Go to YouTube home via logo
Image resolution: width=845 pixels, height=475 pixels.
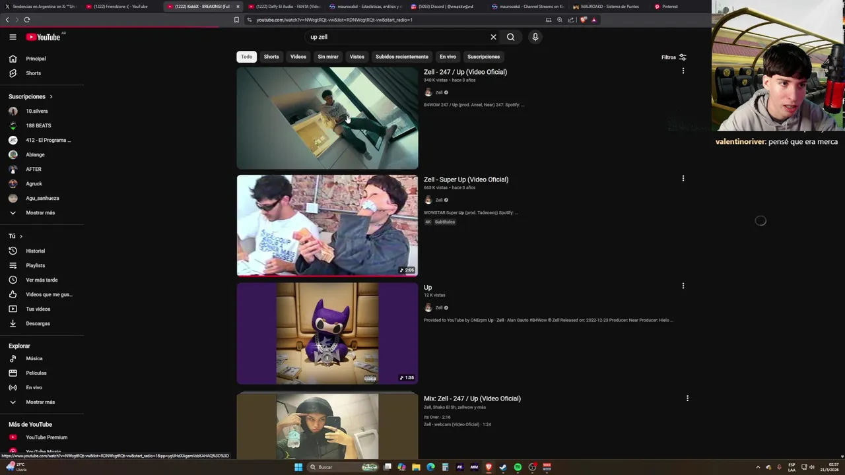point(43,37)
